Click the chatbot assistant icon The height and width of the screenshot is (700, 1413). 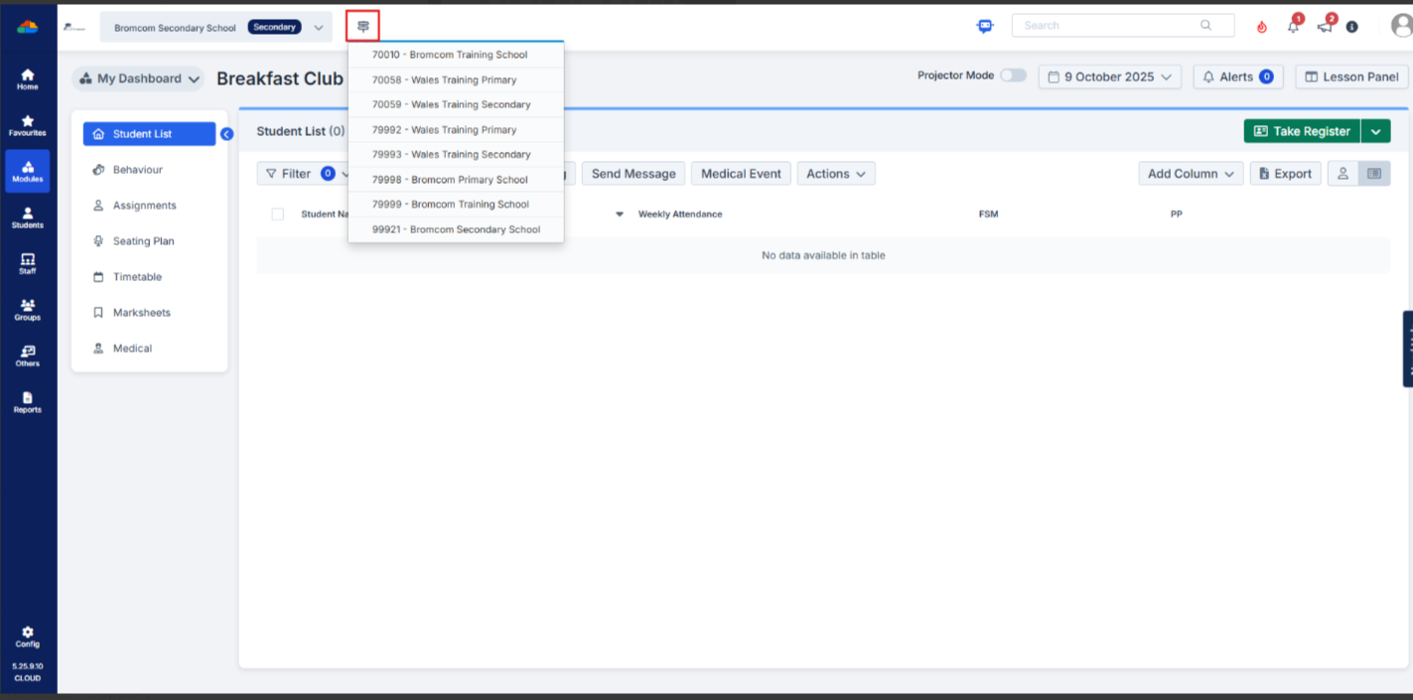point(985,27)
